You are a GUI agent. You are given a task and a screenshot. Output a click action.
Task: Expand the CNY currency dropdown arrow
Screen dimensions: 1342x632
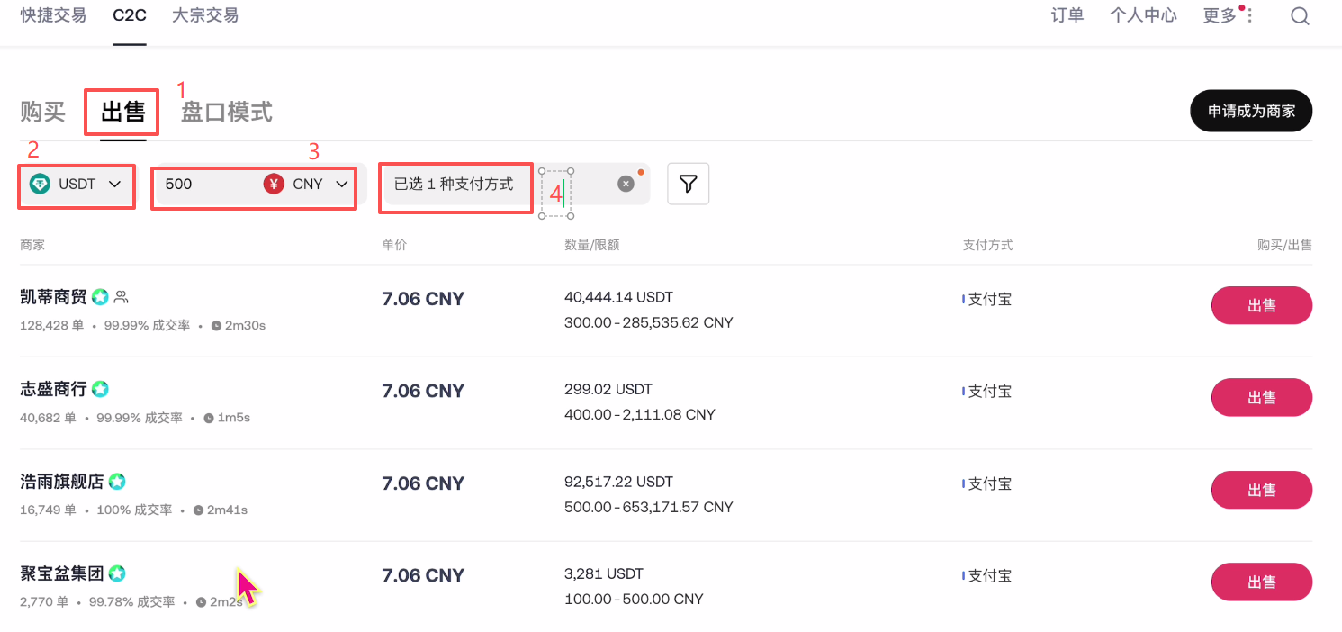(x=341, y=184)
